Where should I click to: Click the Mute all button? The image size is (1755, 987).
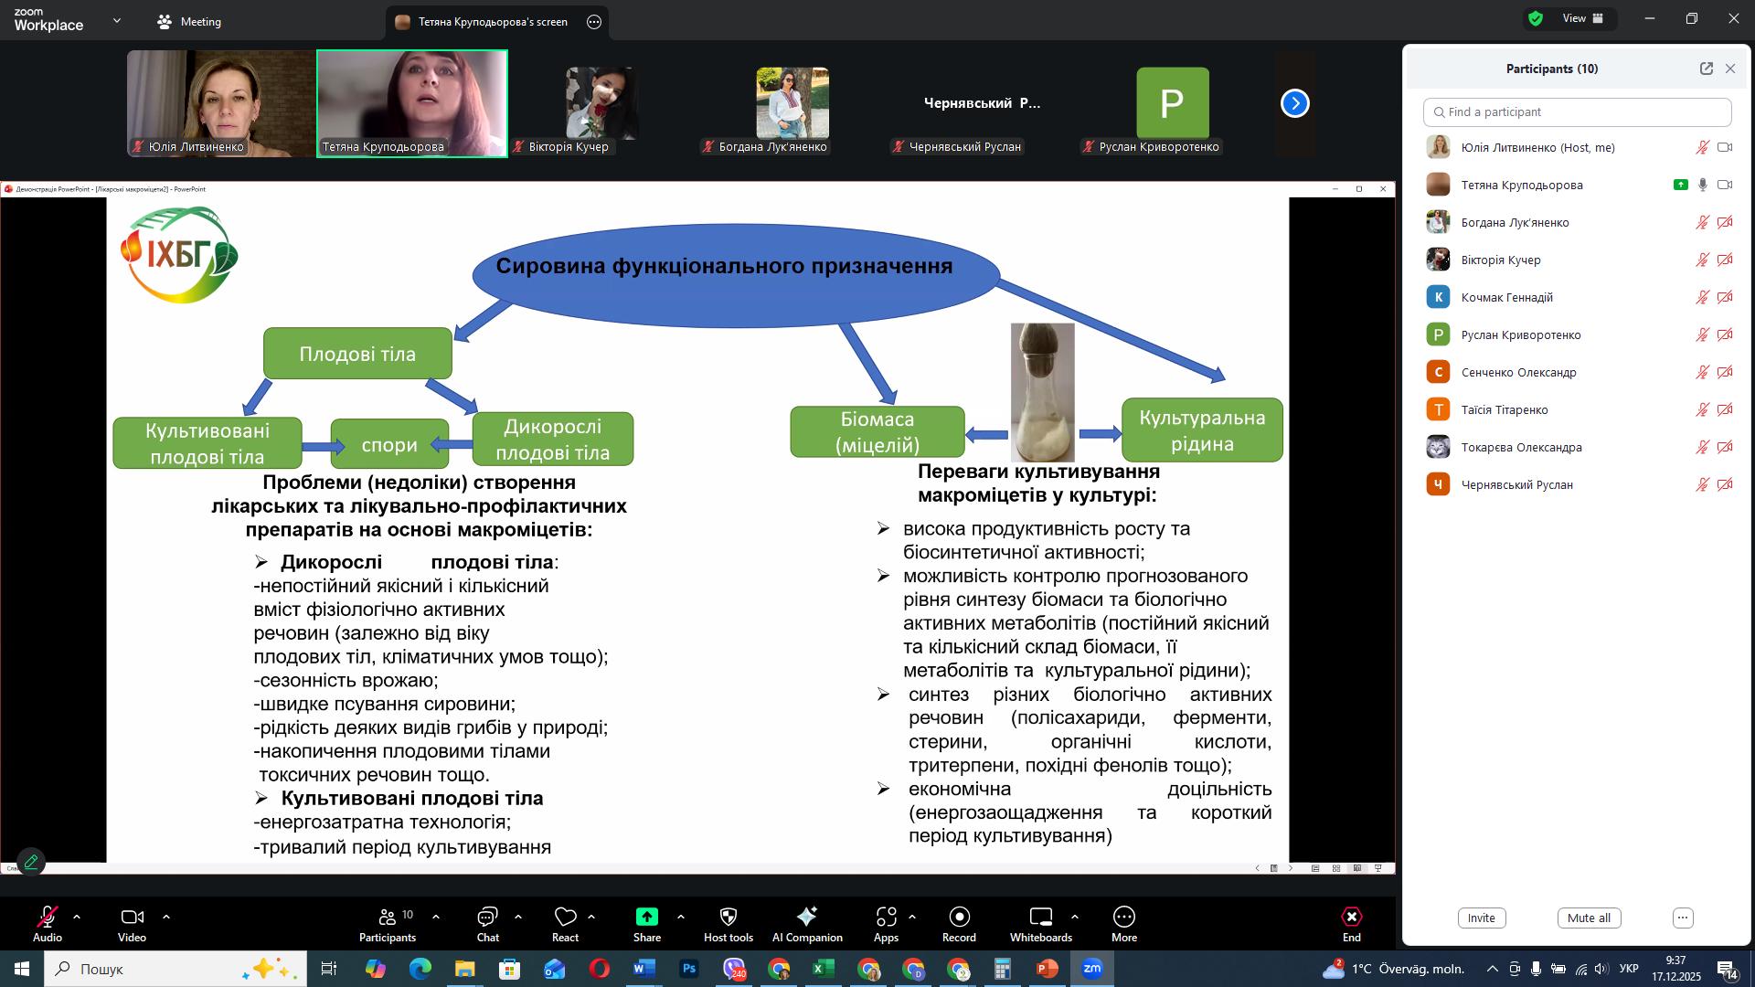pyautogui.click(x=1589, y=918)
